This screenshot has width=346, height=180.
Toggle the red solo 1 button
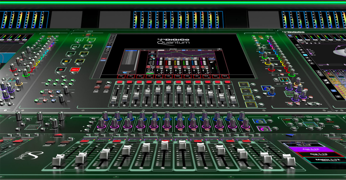pyautogui.click(x=50, y=92)
